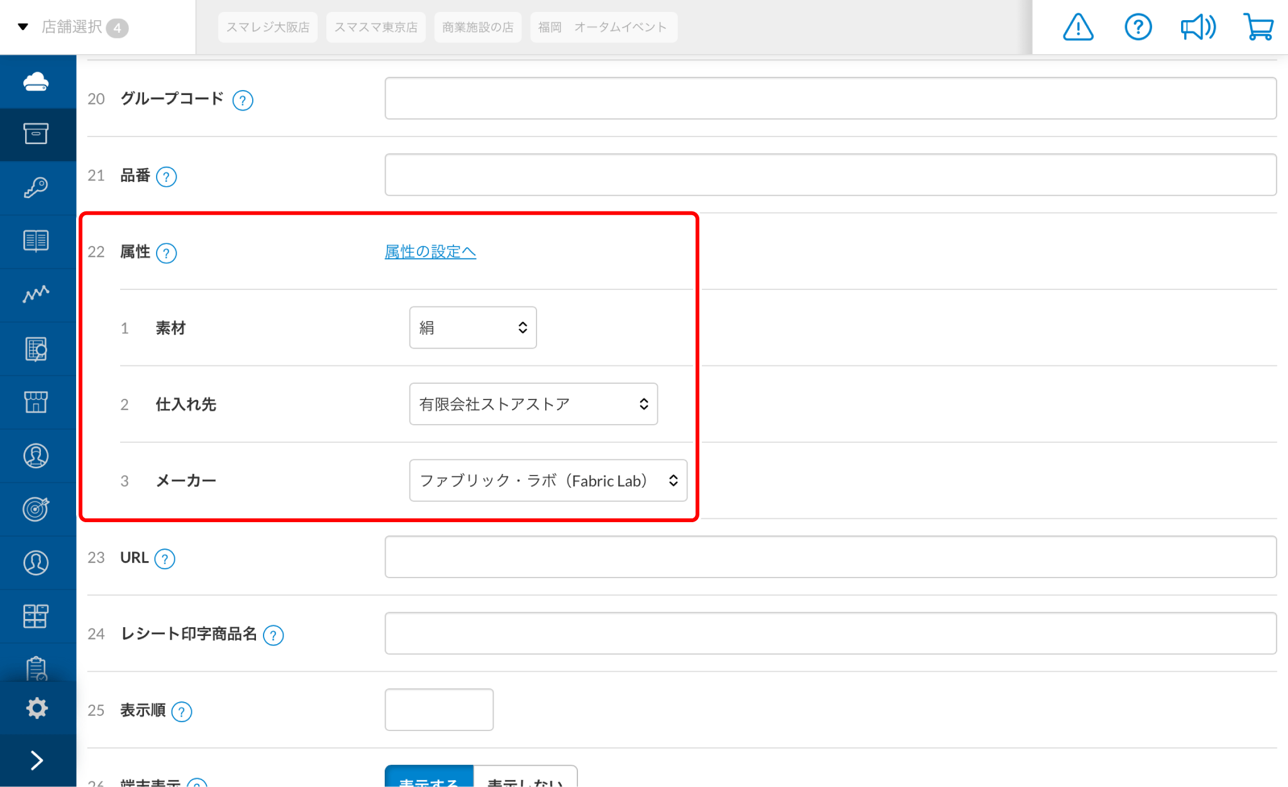Open the upper person icon in sidebar
The image size is (1288, 787).
pyautogui.click(x=36, y=455)
